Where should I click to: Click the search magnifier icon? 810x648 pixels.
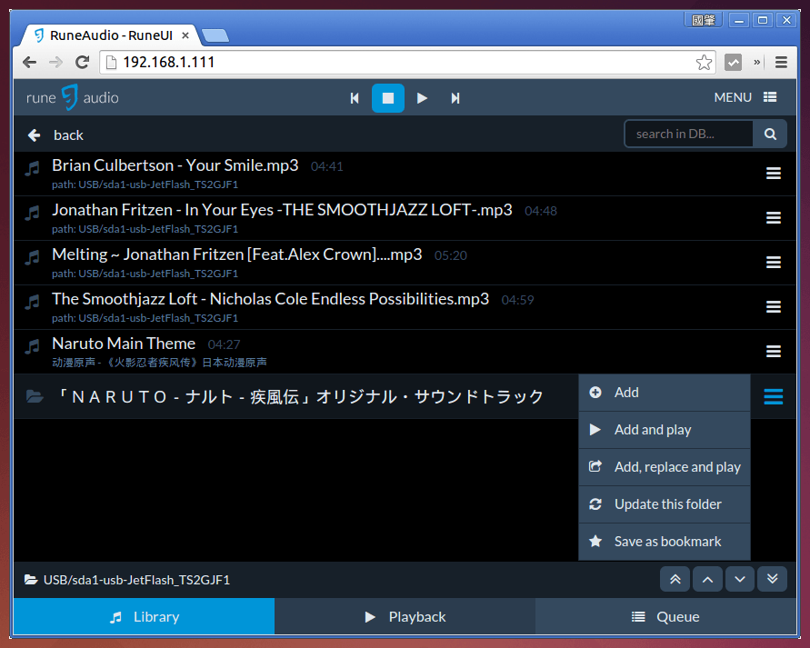click(770, 134)
